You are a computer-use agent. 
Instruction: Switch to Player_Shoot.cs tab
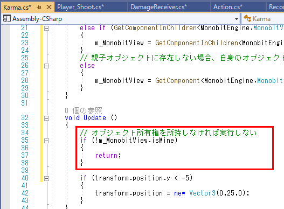click(81, 7)
